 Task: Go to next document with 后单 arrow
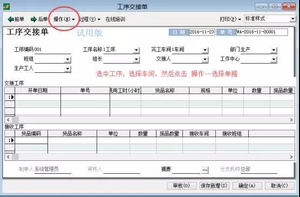[x=39, y=19]
